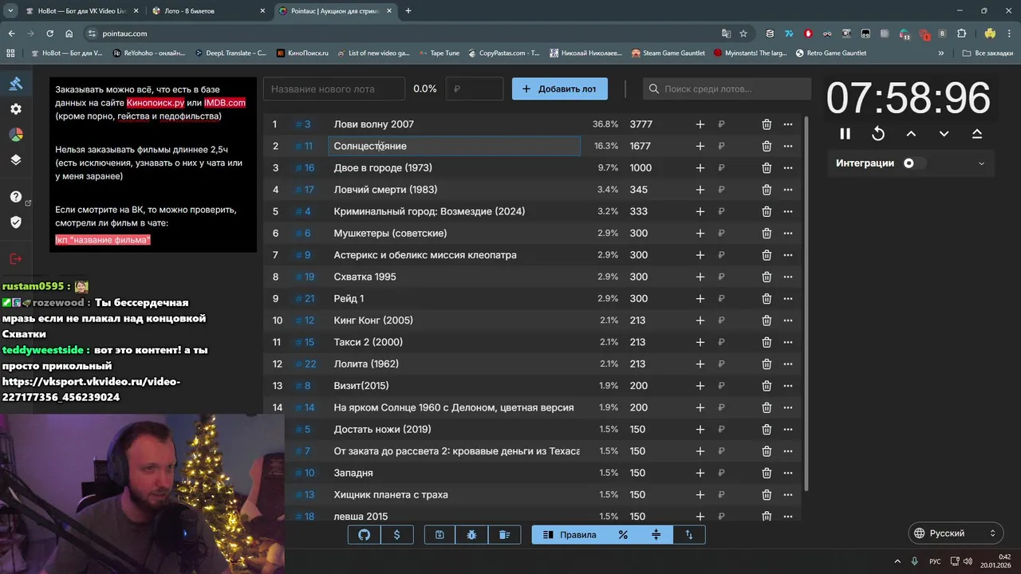Open the Steam Game Gauntlet bookmark

[668, 53]
